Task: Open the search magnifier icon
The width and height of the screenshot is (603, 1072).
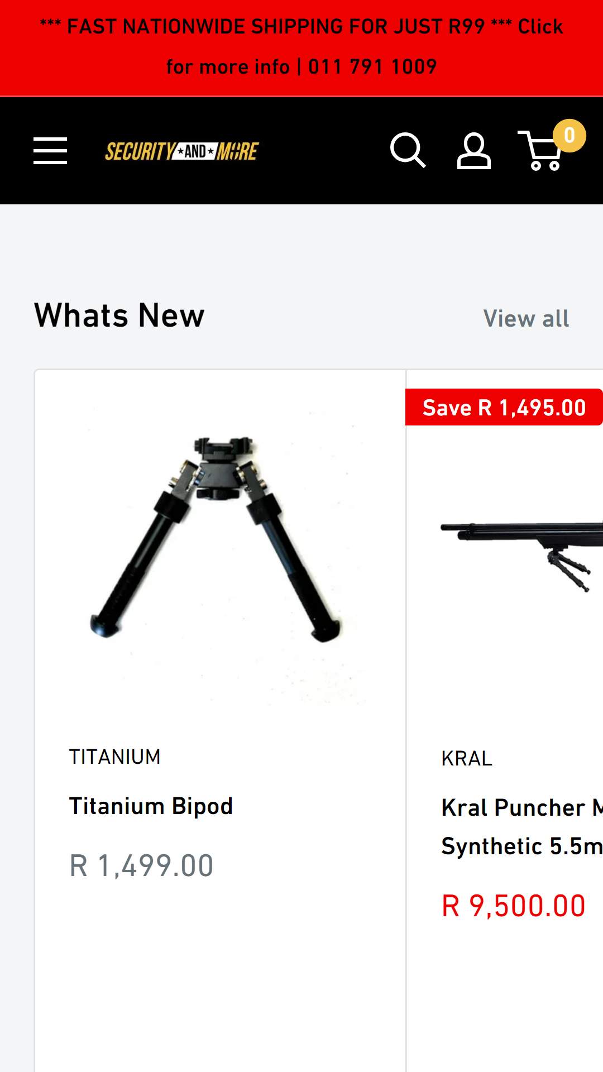Action: click(x=408, y=150)
